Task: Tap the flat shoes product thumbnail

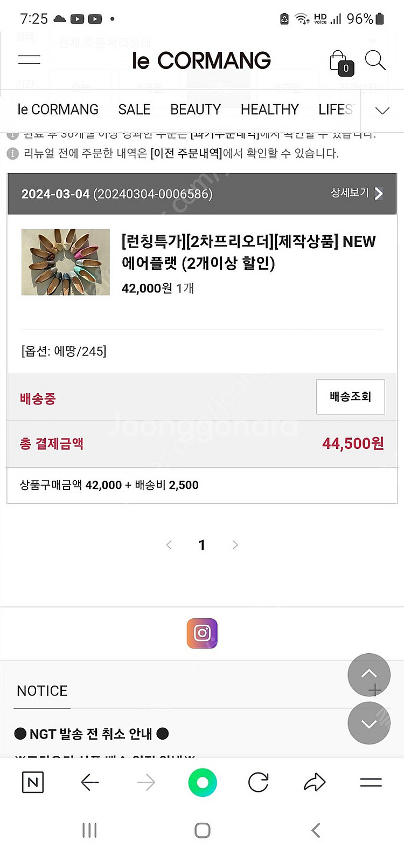Action: [65, 262]
